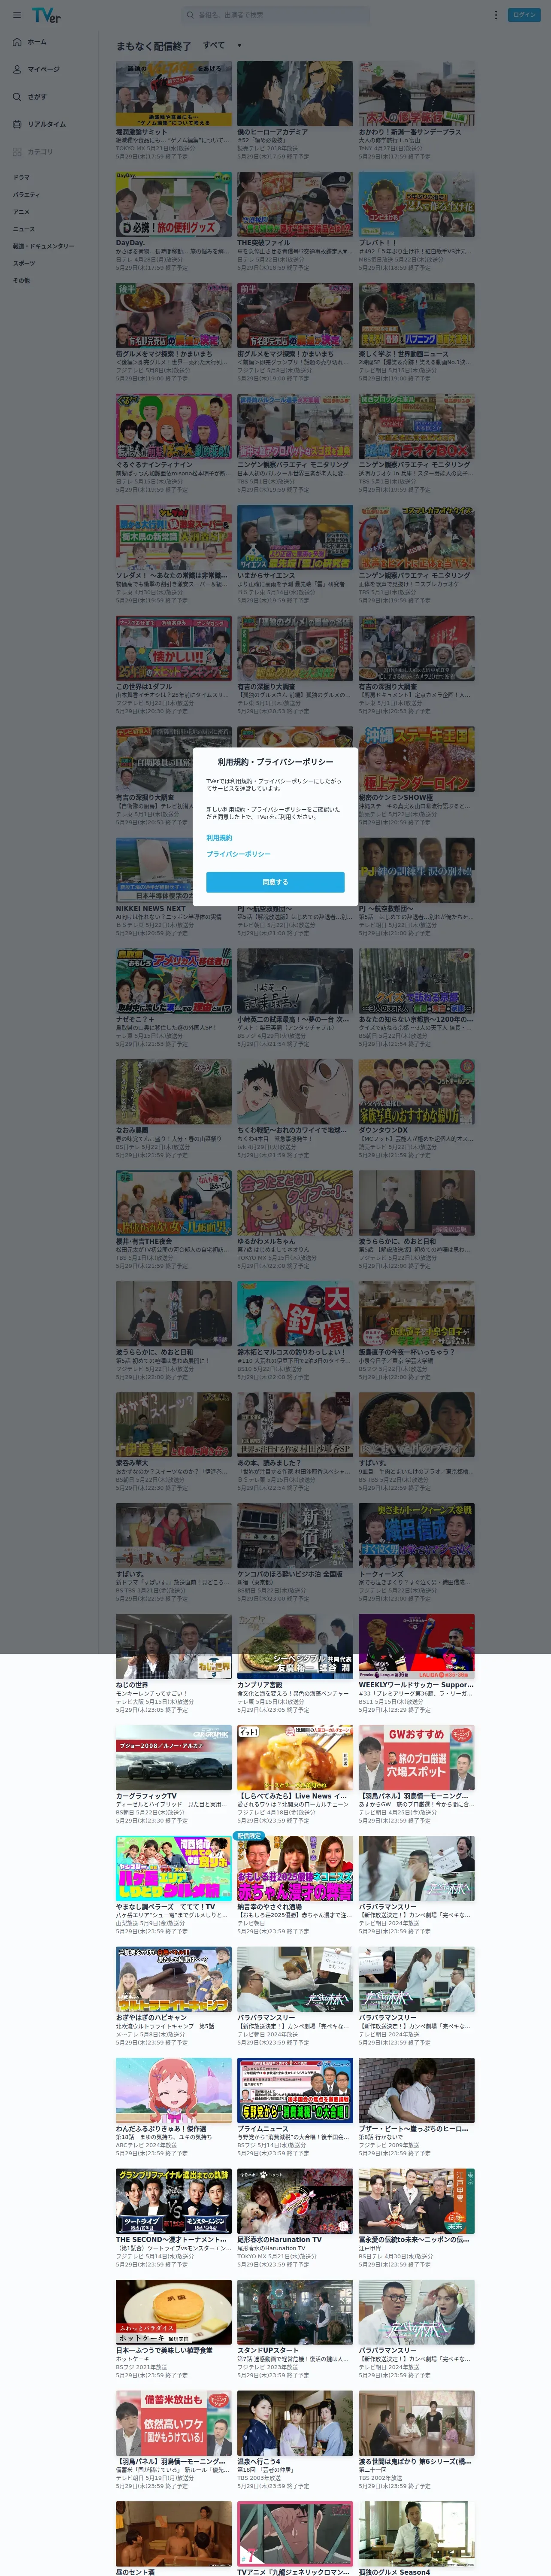Open THE突破ファイル thumbnail
Viewport: 551px width, 2576px height.
click(295, 205)
